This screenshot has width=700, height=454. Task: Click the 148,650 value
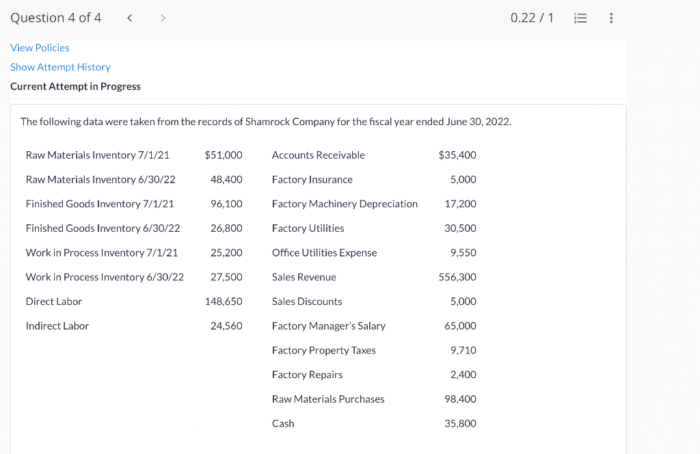click(224, 302)
